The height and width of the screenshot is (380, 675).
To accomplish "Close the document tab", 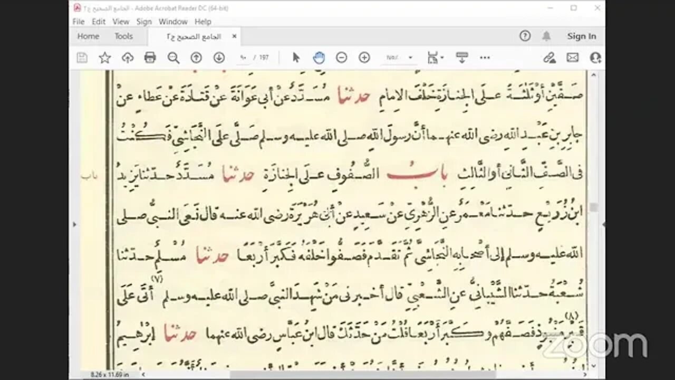I will 234,36.
